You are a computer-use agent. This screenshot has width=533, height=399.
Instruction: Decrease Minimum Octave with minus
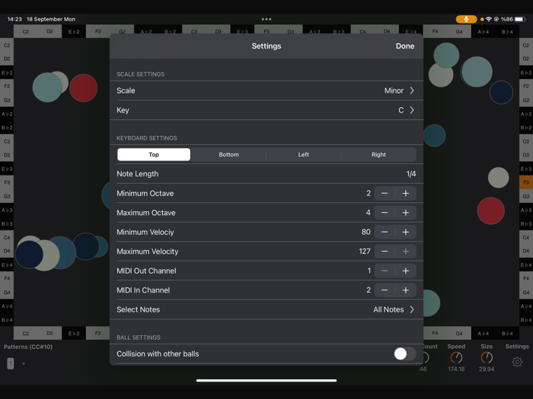click(x=385, y=193)
